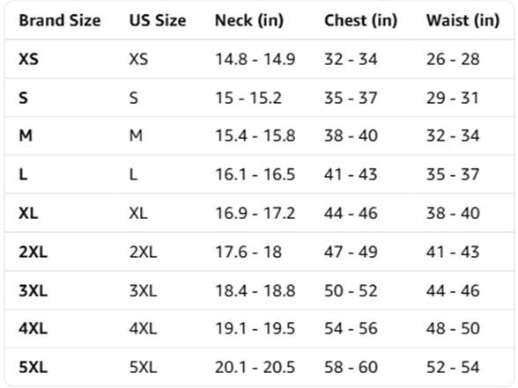
Task: Click neck value 14.8 - 14.9
Action: click(255, 60)
